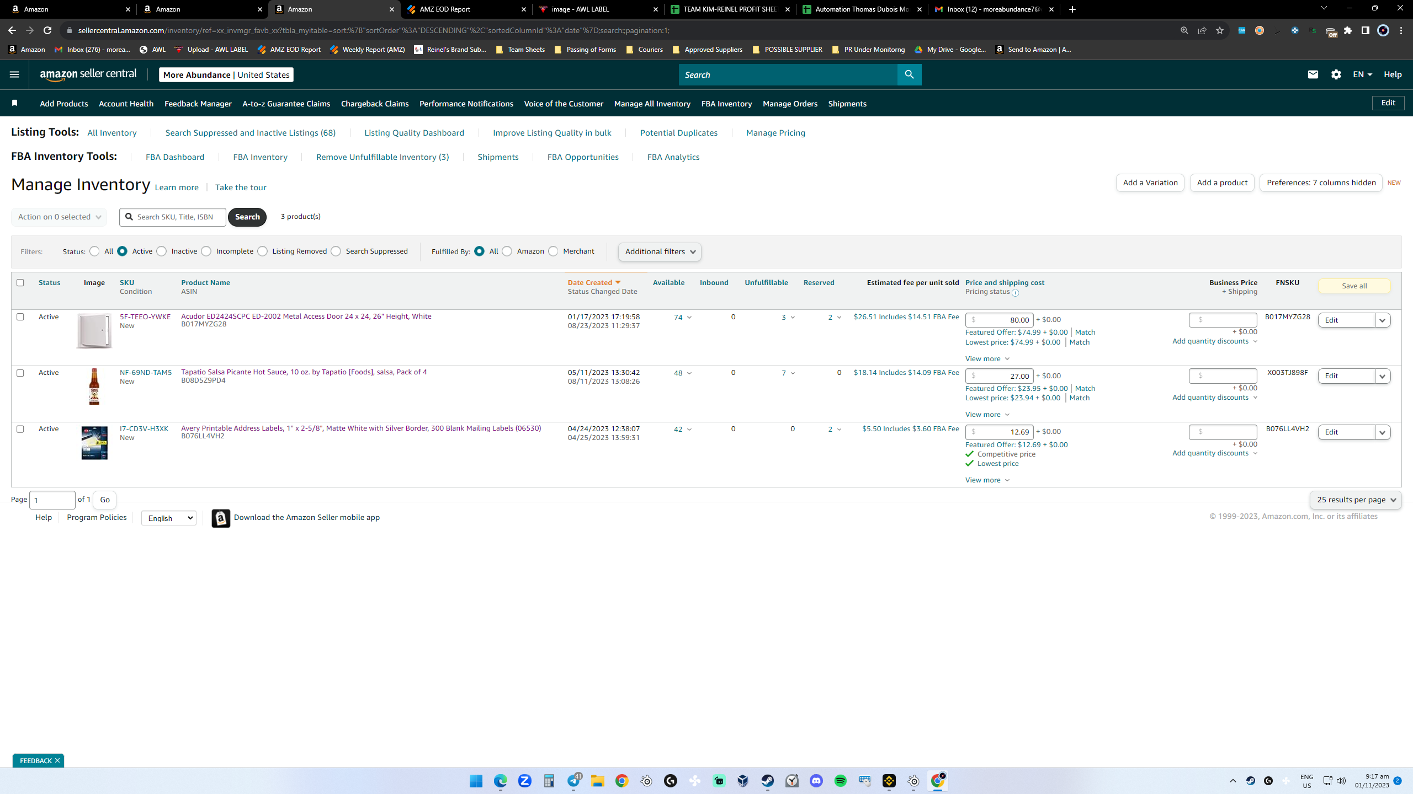Reload the page with browser refresh icon
The image size is (1413, 794).
(47, 30)
